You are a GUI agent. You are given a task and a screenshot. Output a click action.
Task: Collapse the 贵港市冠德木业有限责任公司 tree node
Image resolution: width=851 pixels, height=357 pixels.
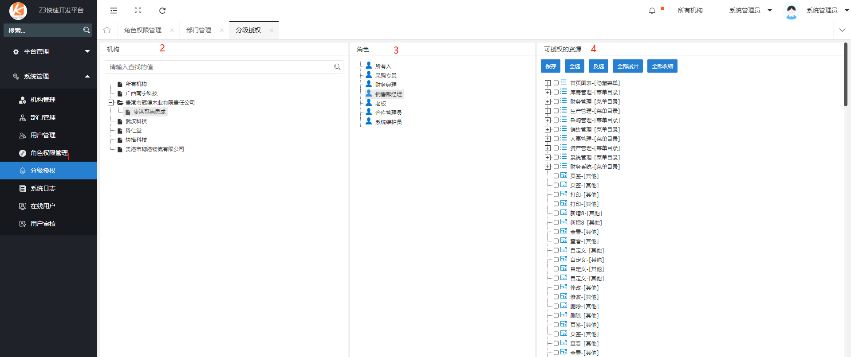click(x=111, y=102)
